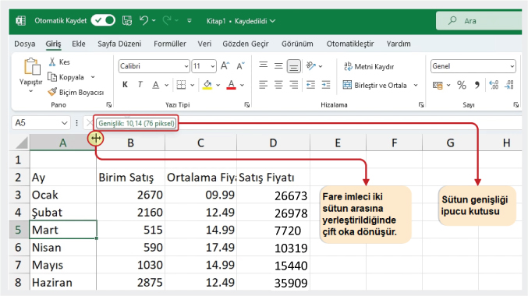Open the Hizalama dialog launcher
Image resolution: width=528 pixels, height=296 pixels.
421,105
